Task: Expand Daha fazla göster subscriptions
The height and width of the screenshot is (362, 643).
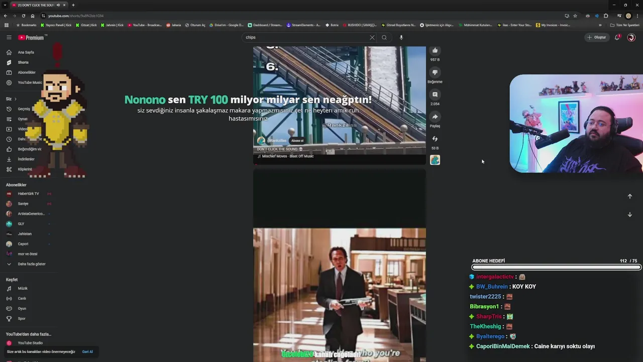Action: [x=31, y=264]
